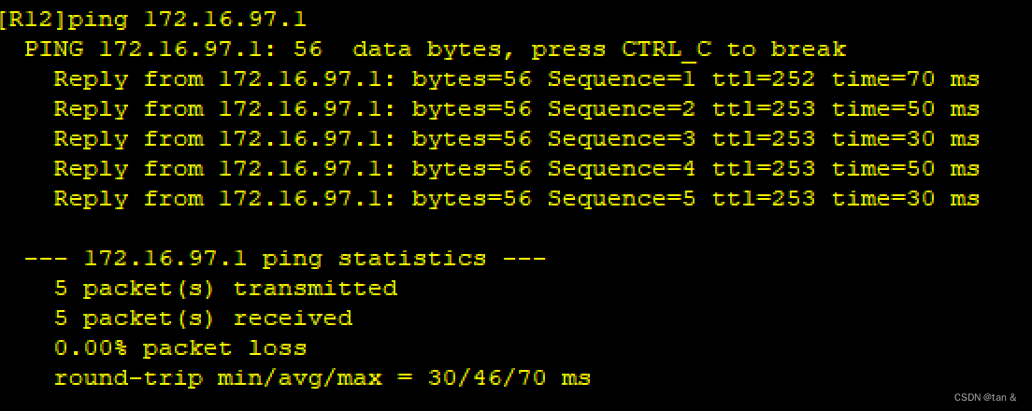The height and width of the screenshot is (411, 1032).
Task: Click '5 packet(s) received' line
Action: coord(204,319)
